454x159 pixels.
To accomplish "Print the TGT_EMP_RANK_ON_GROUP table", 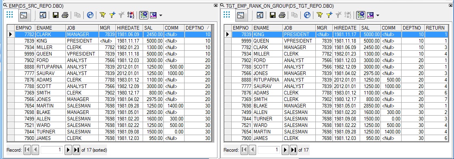I will click(x=282, y=15).
